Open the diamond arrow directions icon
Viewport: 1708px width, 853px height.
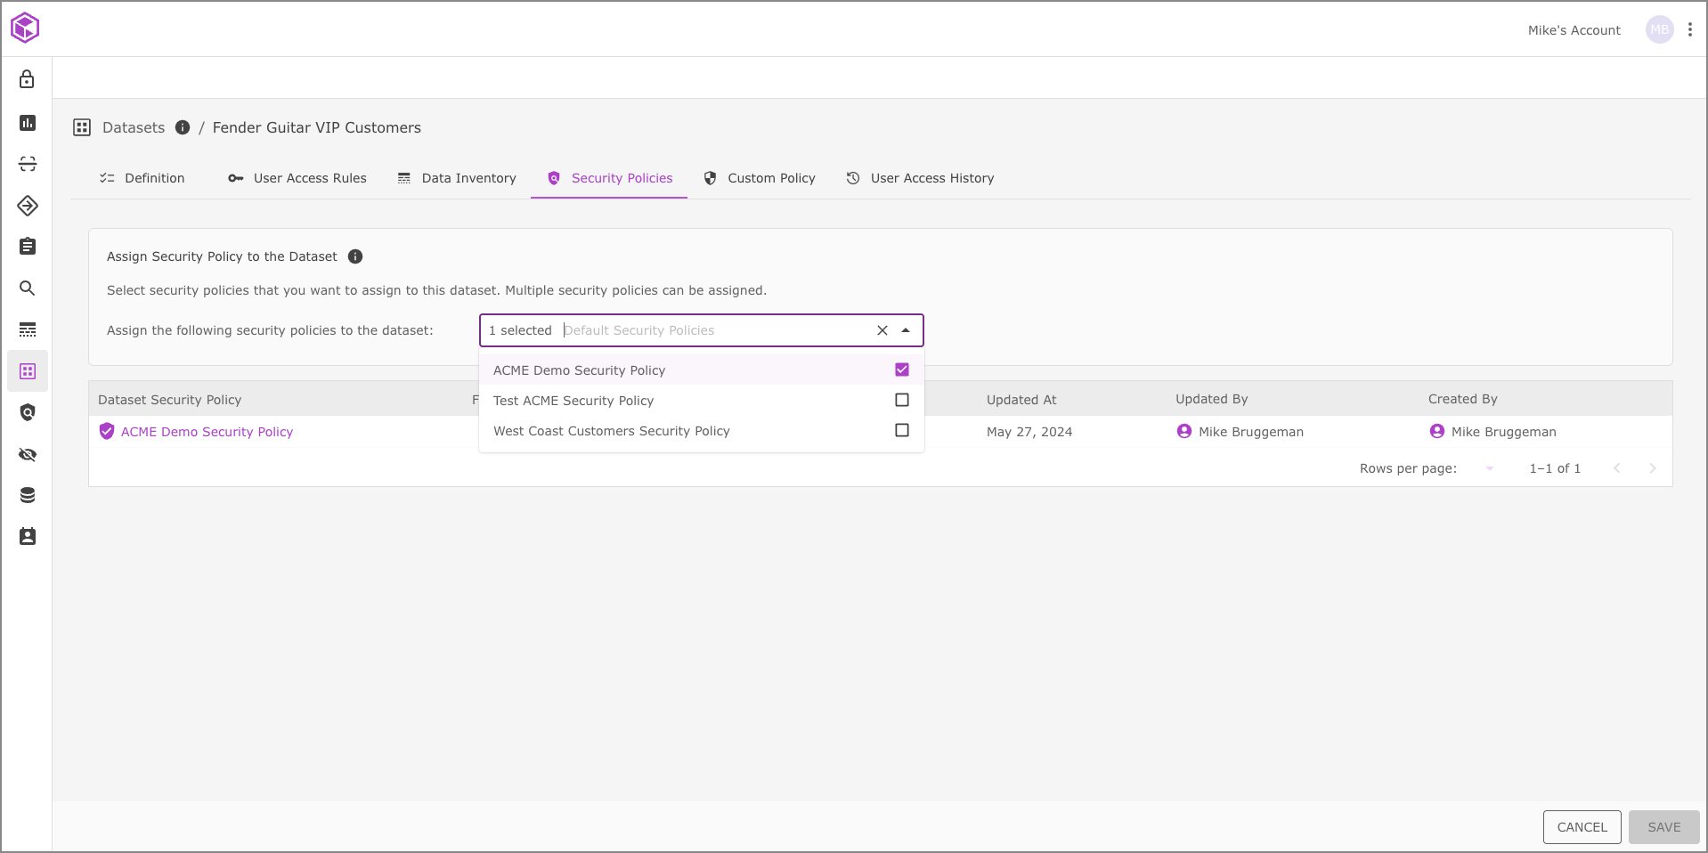(28, 206)
